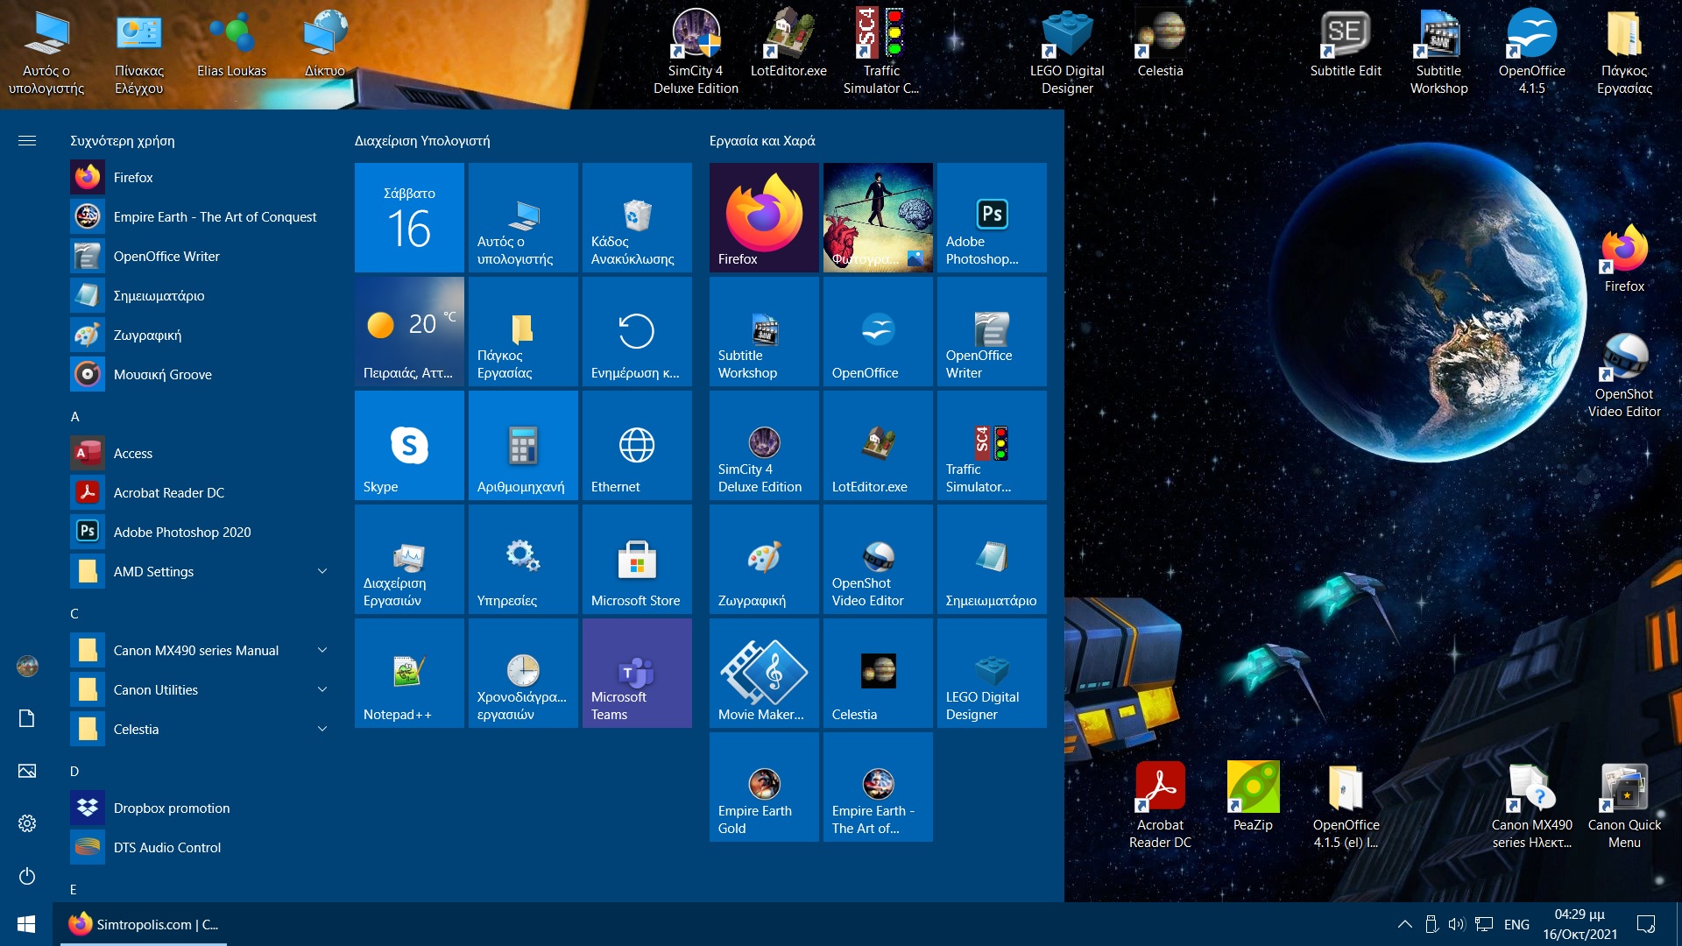
Task: Open the Σάββατο 16 calendar tile
Action: [409, 217]
